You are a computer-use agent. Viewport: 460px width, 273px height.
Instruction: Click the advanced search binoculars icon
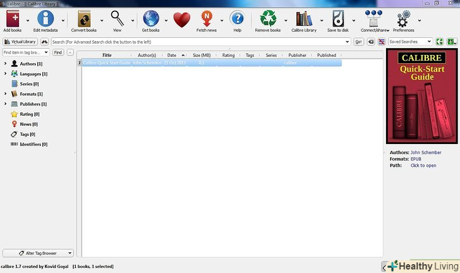click(x=44, y=42)
